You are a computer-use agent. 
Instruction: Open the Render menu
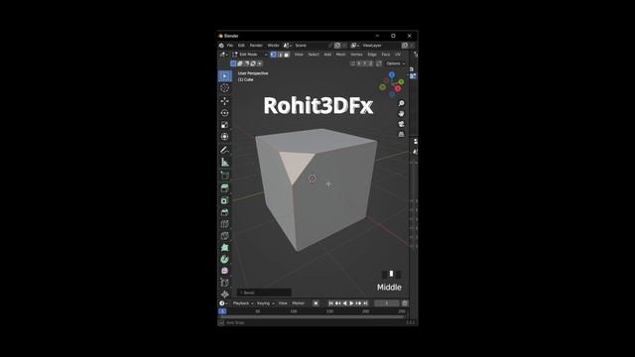[256, 46]
